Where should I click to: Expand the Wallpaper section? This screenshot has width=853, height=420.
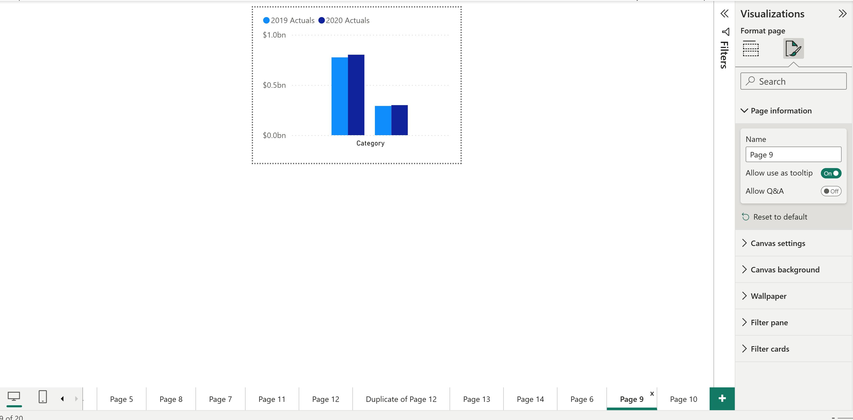pyautogui.click(x=768, y=296)
